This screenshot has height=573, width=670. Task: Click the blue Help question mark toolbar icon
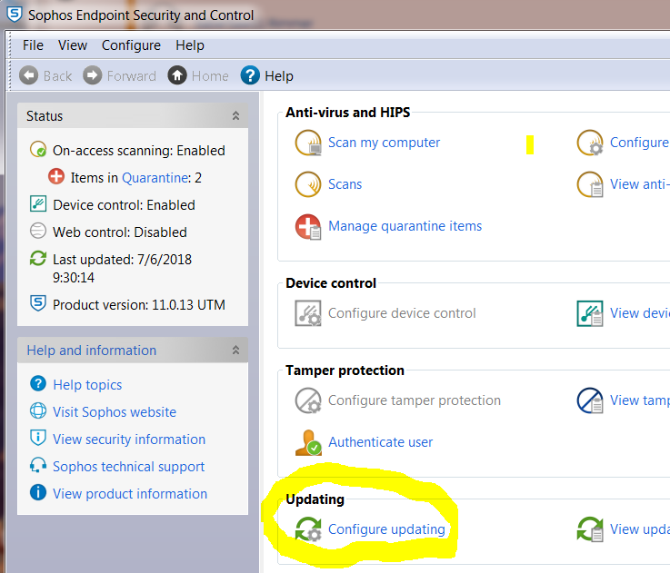point(250,75)
